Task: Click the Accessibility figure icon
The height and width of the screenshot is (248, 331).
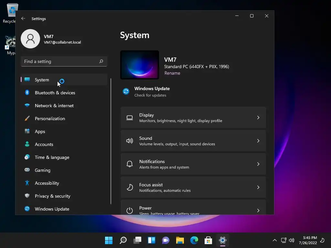Action: tap(27, 183)
